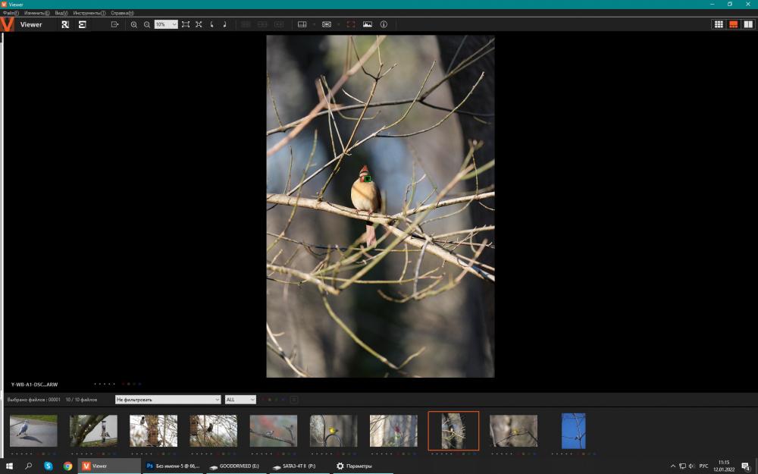The width and height of the screenshot is (758, 474).
Task: Open the Инструменты menu
Action: tap(89, 13)
